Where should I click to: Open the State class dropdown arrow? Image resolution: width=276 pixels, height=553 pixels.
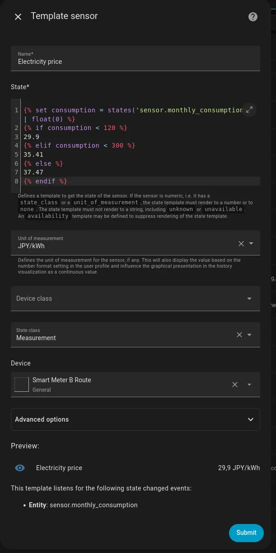click(x=250, y=335)
